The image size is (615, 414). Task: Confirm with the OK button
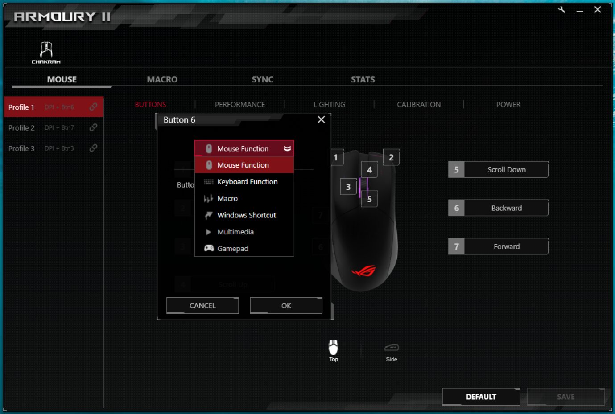click(286, 306)
